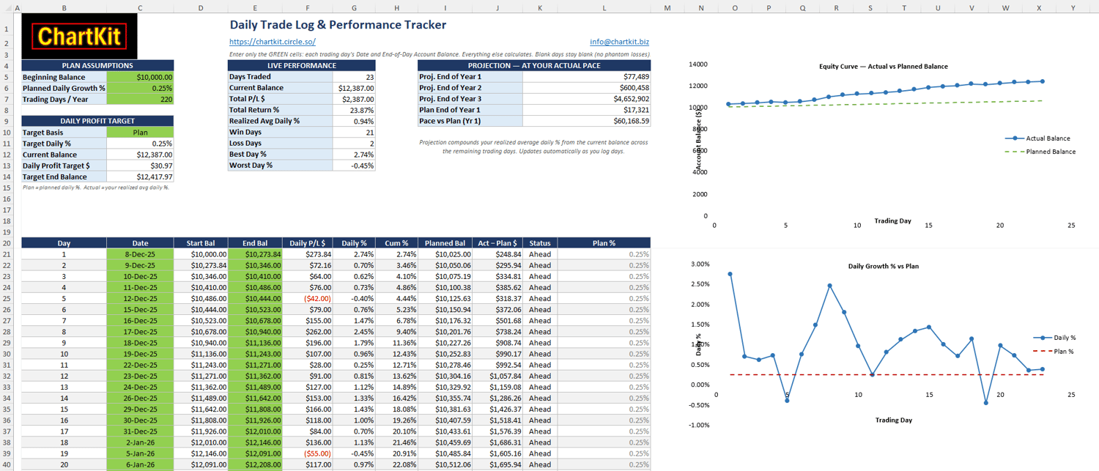Select the Beginning Balance cell showing $10,000.00
This screenshot has height=471, width=1099.
140,77
